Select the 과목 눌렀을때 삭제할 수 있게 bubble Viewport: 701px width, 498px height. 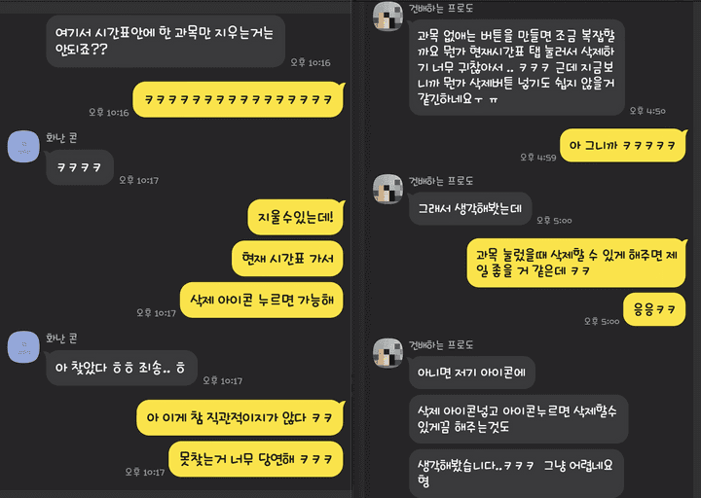click(576, 263)
